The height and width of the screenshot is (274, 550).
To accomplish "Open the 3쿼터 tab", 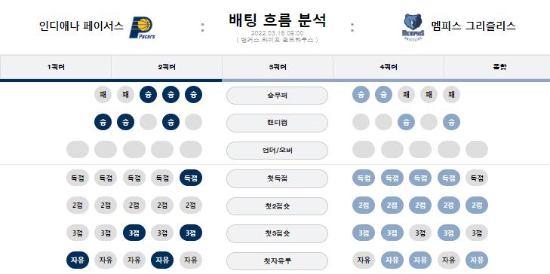I will (278, 67).
